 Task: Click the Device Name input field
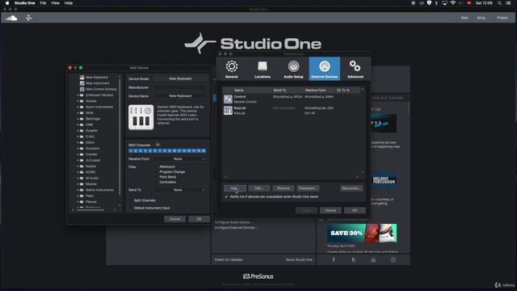180,96
